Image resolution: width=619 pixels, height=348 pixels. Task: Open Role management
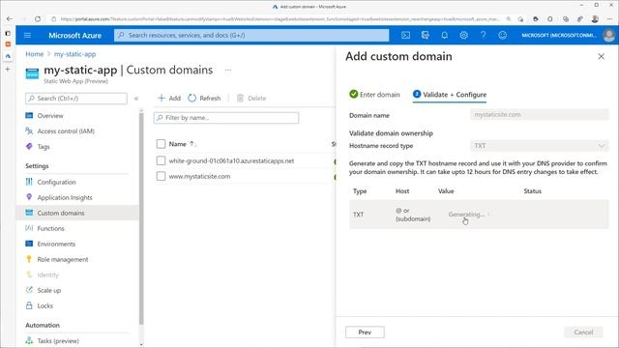click(x=63, y=259)
